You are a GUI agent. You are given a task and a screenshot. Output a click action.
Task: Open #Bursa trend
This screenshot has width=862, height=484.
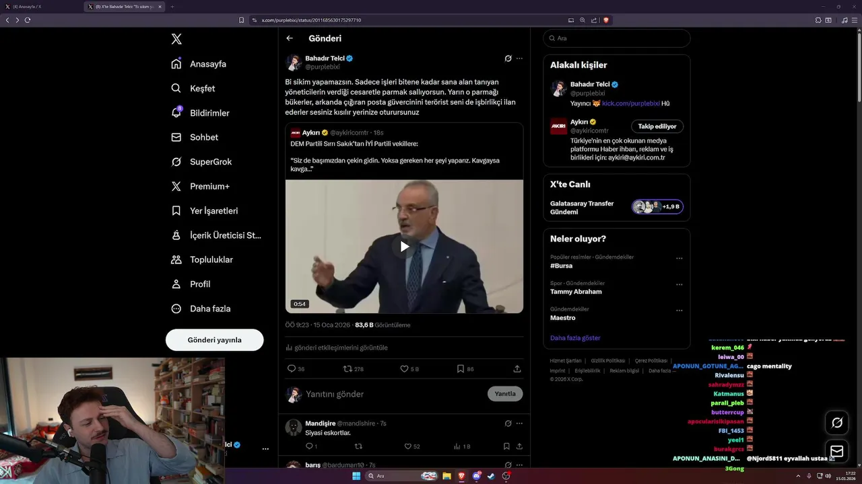(561, 266)
